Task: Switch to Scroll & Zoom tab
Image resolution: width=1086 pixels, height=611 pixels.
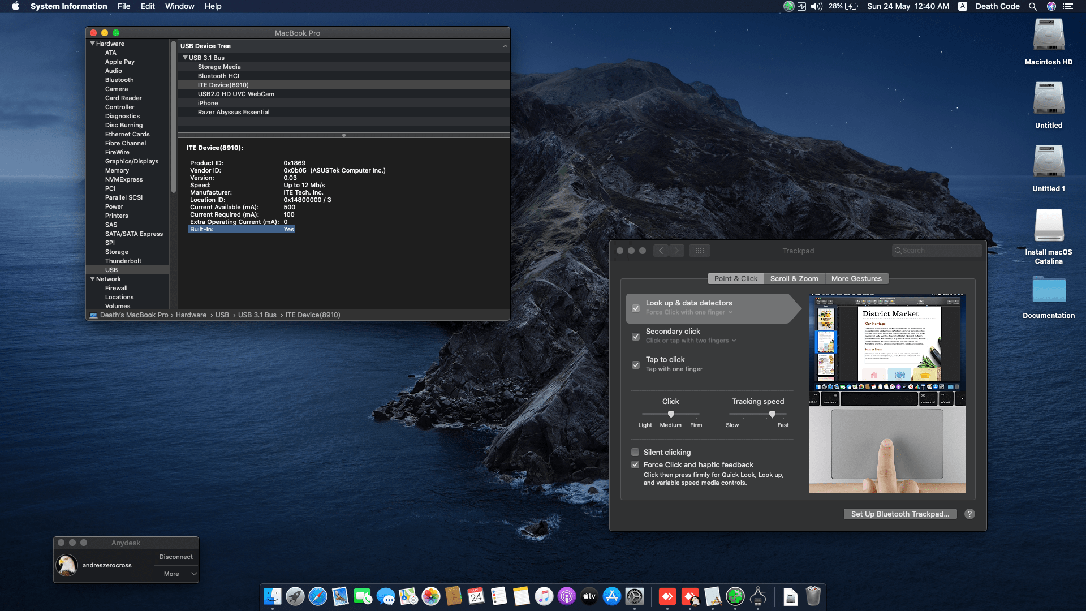Action: [x=794, y=278]
